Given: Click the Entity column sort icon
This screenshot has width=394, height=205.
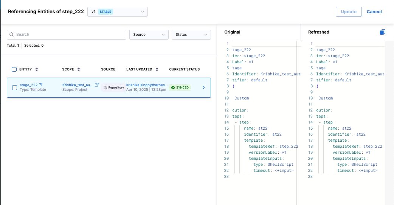Looking at the screenshot, I should 37,69.
